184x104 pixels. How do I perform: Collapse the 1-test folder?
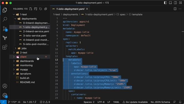pos(14,14)
